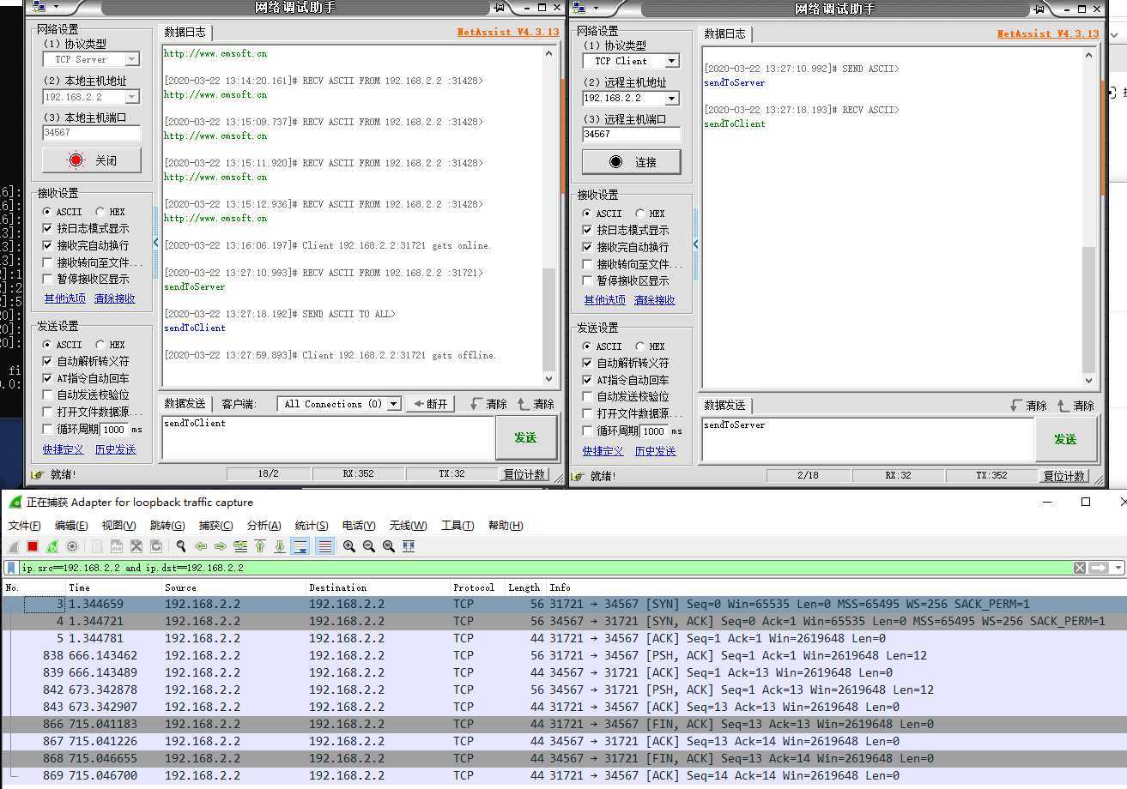Enable 自动发送校验位 in TCP Client window
Image resolution: width=1127 pixels, height=789 pixels.
pos(587,396)
